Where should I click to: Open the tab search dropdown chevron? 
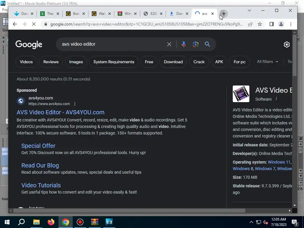click(249, 10)
